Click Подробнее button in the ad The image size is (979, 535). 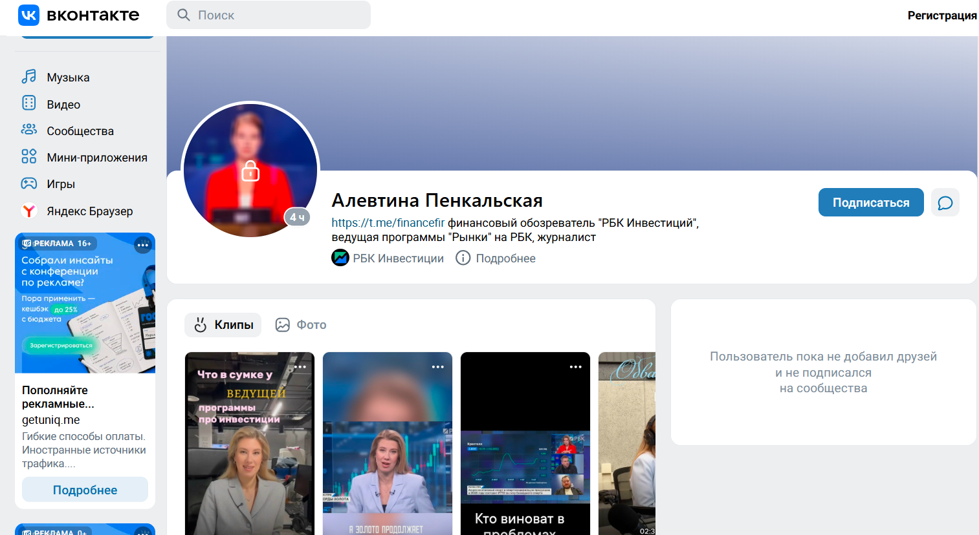point(85,490)
